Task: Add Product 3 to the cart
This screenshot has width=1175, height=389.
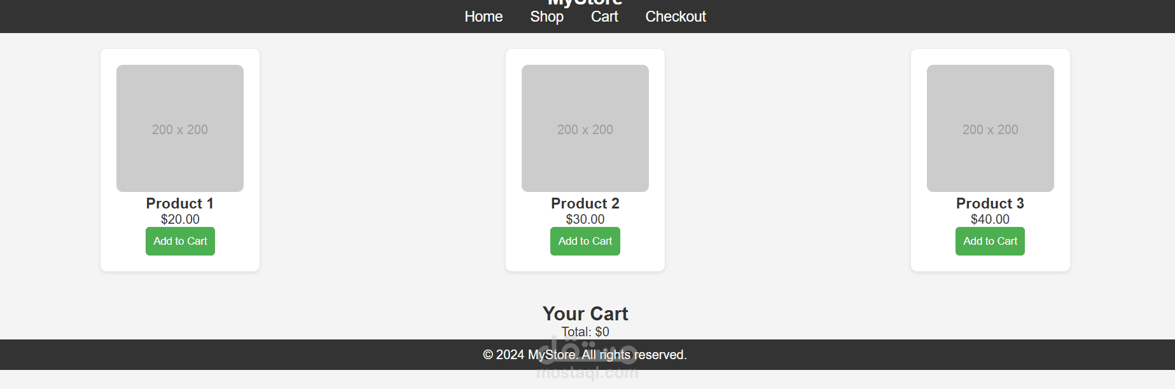Action: [989, 241]
